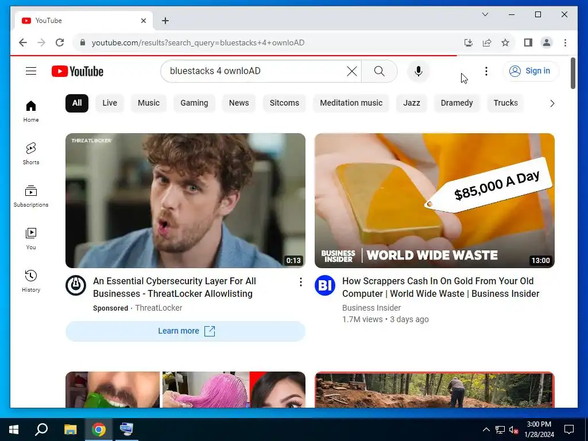Viewport: 588px width, 441px height.
Task: Show more filter chips with right arrow
Action: pyautogui.click(x=552, y=103)
